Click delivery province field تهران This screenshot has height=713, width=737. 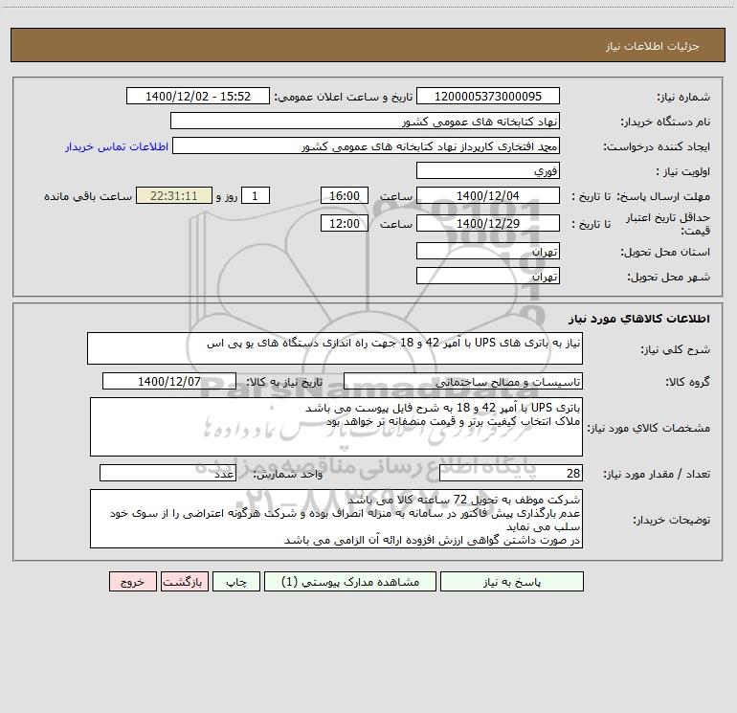click(488, 252)
